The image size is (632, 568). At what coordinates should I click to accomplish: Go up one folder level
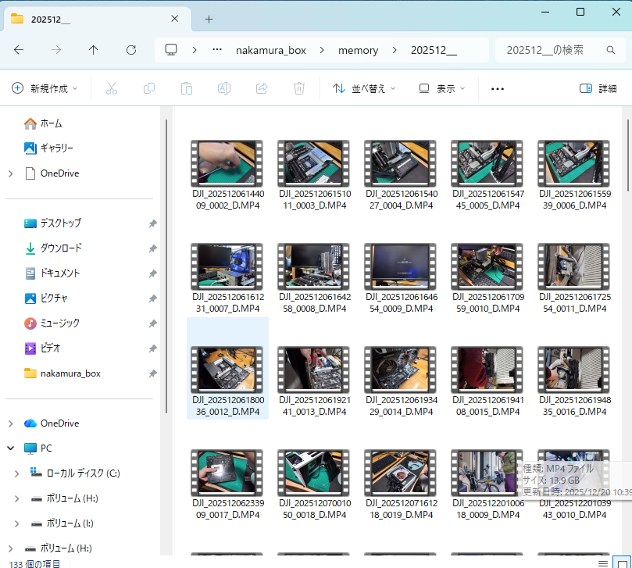(x=94, y=50)
